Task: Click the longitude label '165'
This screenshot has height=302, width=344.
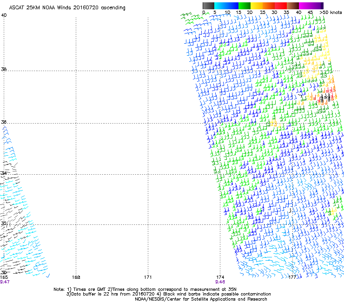Action: tap(4, 277)
